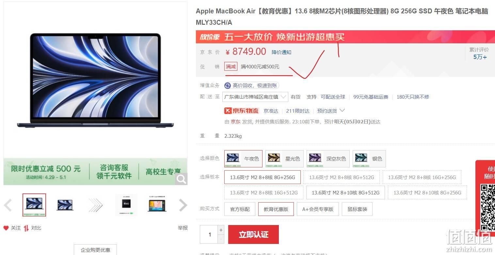
Task: Click the quantity input field
Action: pyautogui.click(x=209, y=234)
